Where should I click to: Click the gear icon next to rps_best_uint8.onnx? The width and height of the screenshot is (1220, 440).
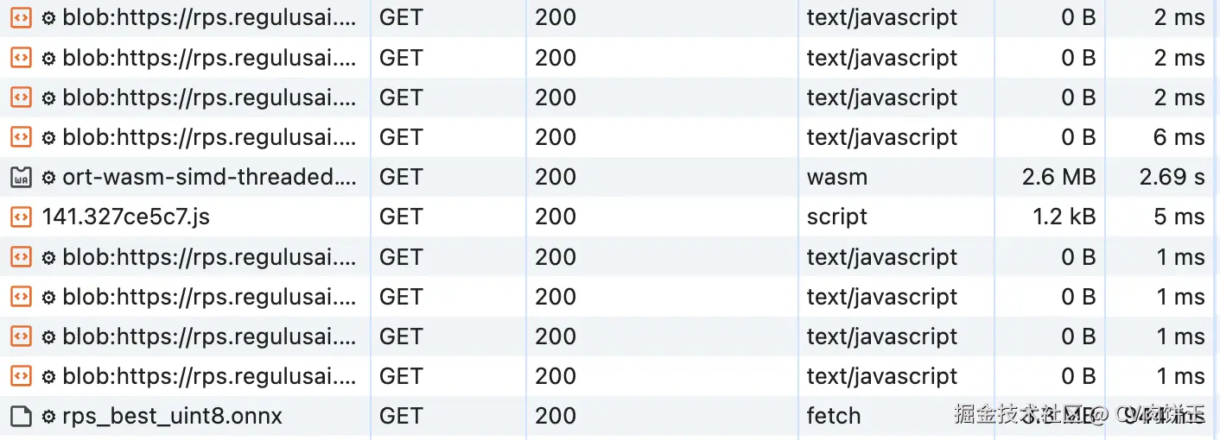click(49, 417)
